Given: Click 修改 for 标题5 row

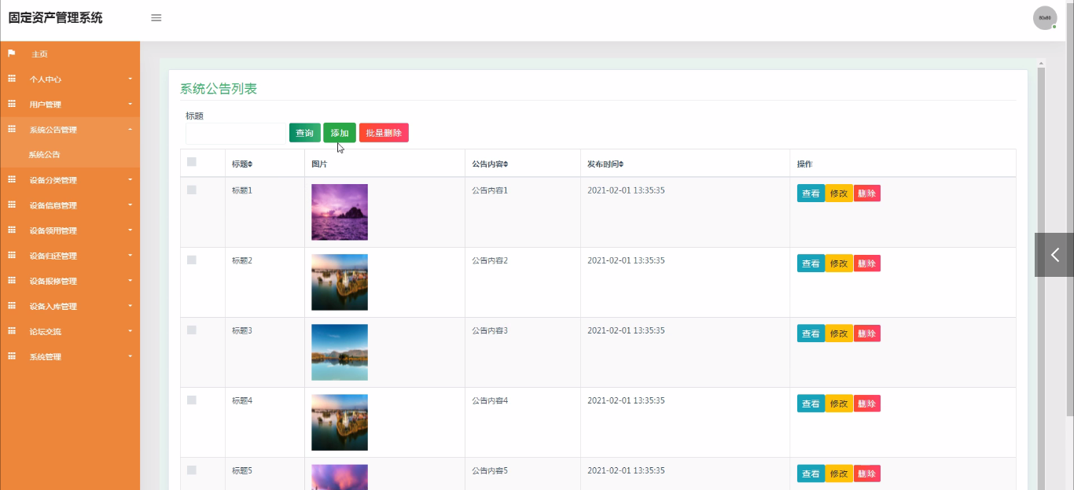Looking at the screenshot, I should point(839,473).
